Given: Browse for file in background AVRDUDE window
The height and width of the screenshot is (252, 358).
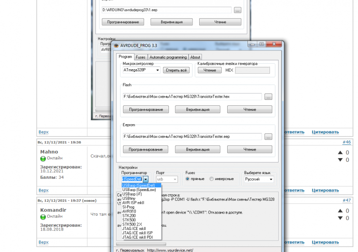Looking at the screenshot, I should 237,10.
